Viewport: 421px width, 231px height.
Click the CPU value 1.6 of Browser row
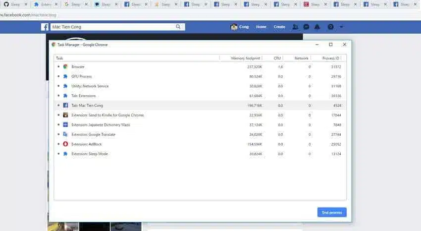(x=280, y=67)
